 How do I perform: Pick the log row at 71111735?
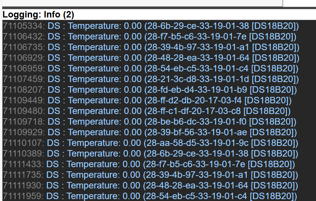point(150,175)
